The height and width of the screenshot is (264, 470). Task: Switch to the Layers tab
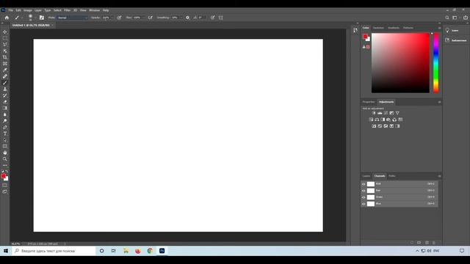pos(366,176)
